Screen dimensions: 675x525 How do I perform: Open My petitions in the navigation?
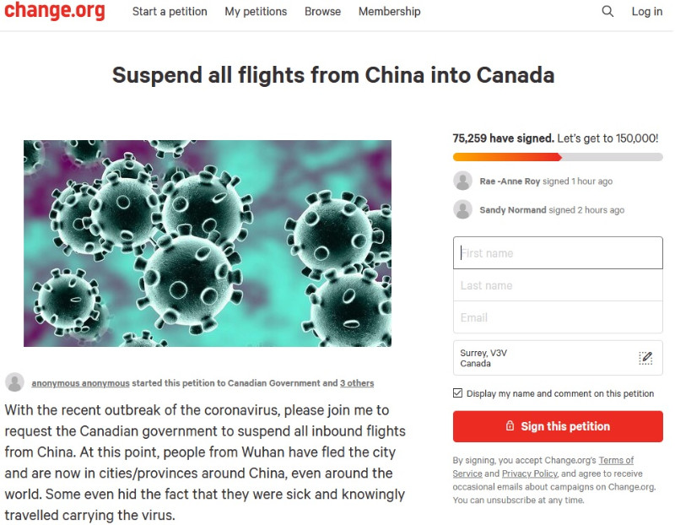(x=256, y=12)
